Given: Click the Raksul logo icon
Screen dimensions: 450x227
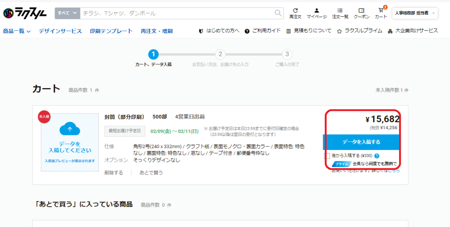Looking at the screenshot, I should [x=9, y=14].
